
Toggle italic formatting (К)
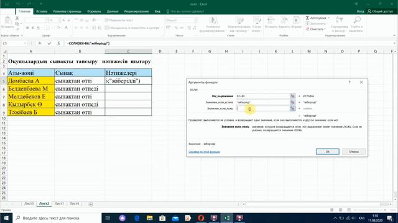pyautogui.click(x=33, y=27)
